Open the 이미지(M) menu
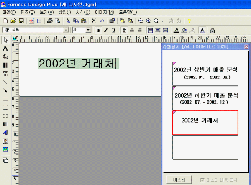The width and height of the screenshot is (251, 185). [x=105, y=12]
